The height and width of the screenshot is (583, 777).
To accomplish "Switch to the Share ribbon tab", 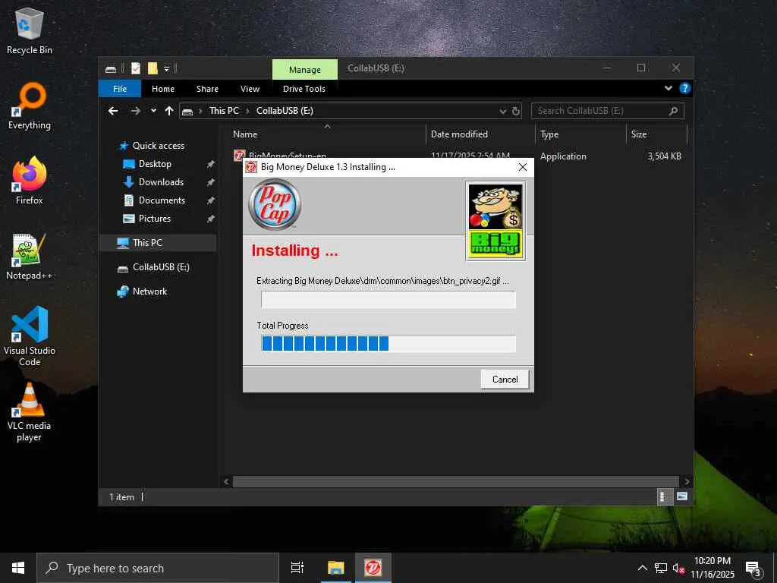I will pos(207,89).
